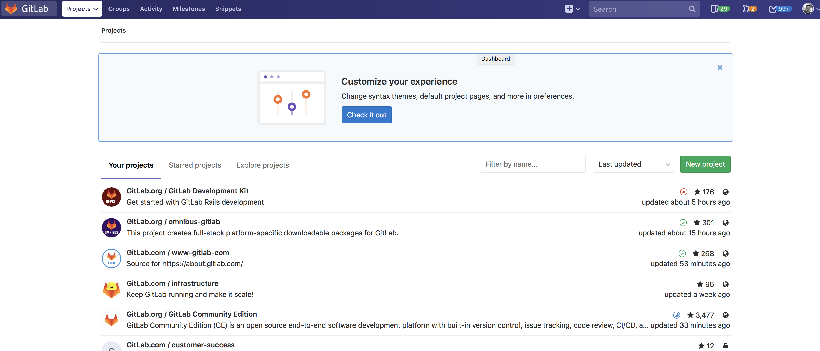Click the customize preferences illustration
Screen dimensions: 820x351
pyautogui.click(x=292, y=97)
